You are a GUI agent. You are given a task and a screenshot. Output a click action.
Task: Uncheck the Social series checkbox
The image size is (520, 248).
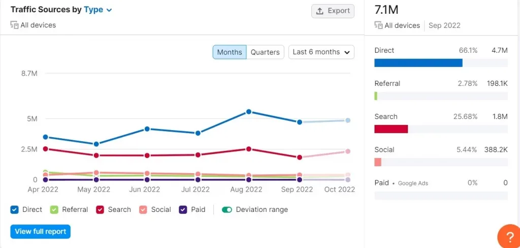click(x=143, y=210)
